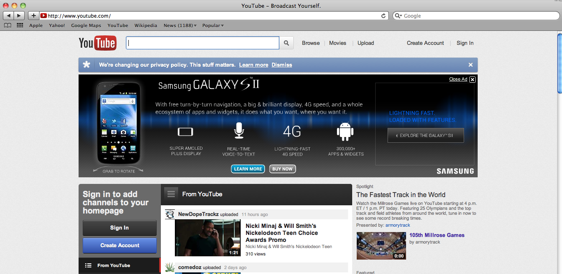Go to the Browse page
Screen dimensions: 562x274
tap(311, 43)
